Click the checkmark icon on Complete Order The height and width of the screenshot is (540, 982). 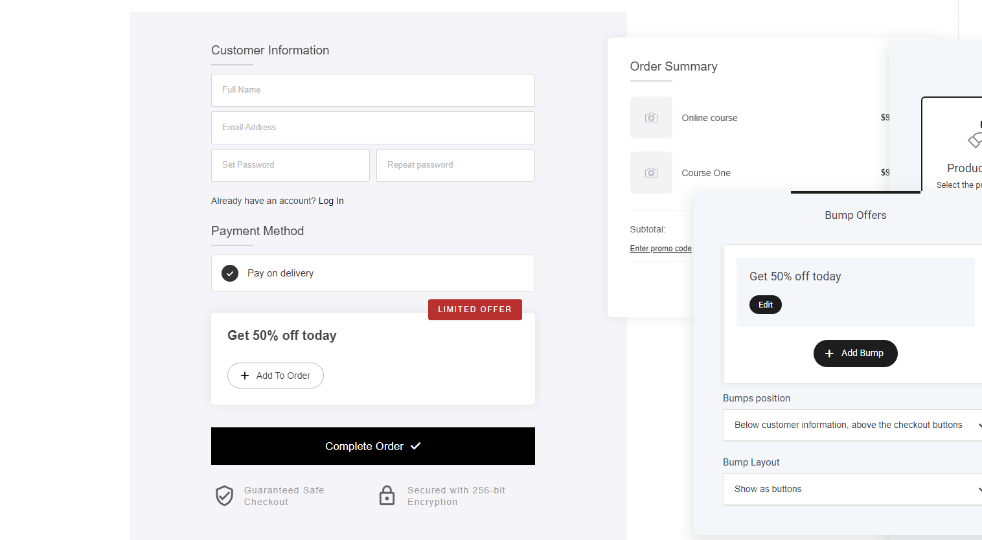pos(416,446)
